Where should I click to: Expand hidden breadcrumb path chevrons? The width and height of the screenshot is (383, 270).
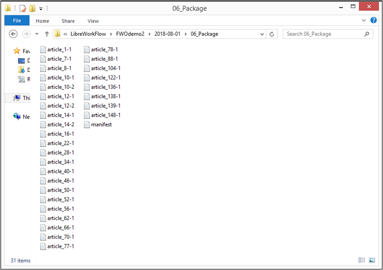pyautogui.click(x=65, y=34)
